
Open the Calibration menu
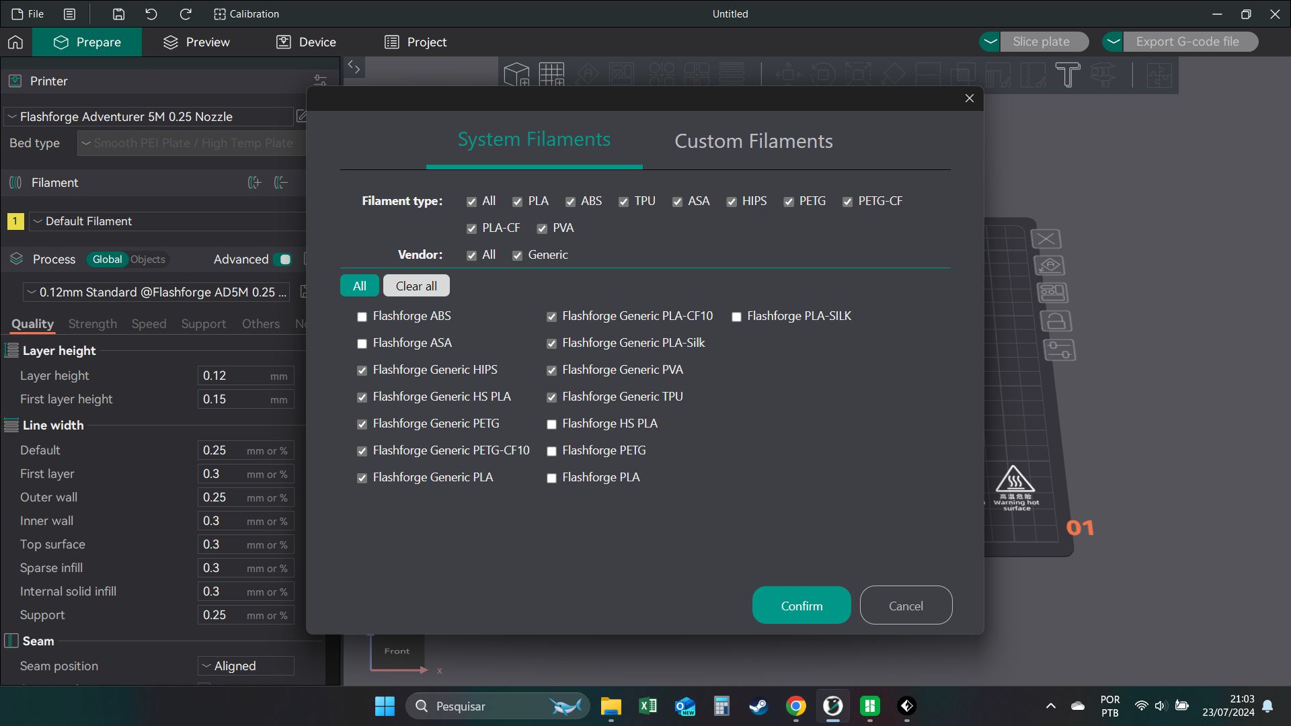[246, 13]
